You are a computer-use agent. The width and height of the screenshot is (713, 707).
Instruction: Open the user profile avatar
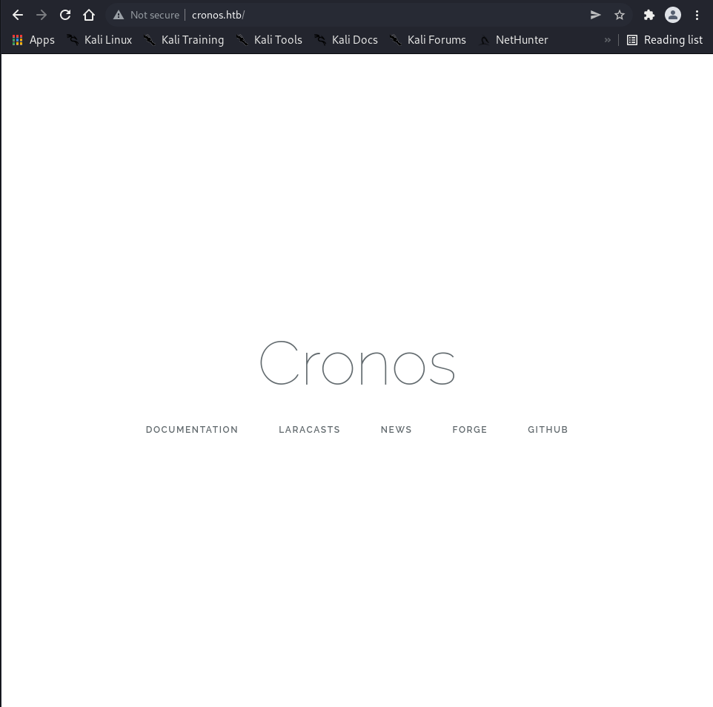(x=673, y=15)
